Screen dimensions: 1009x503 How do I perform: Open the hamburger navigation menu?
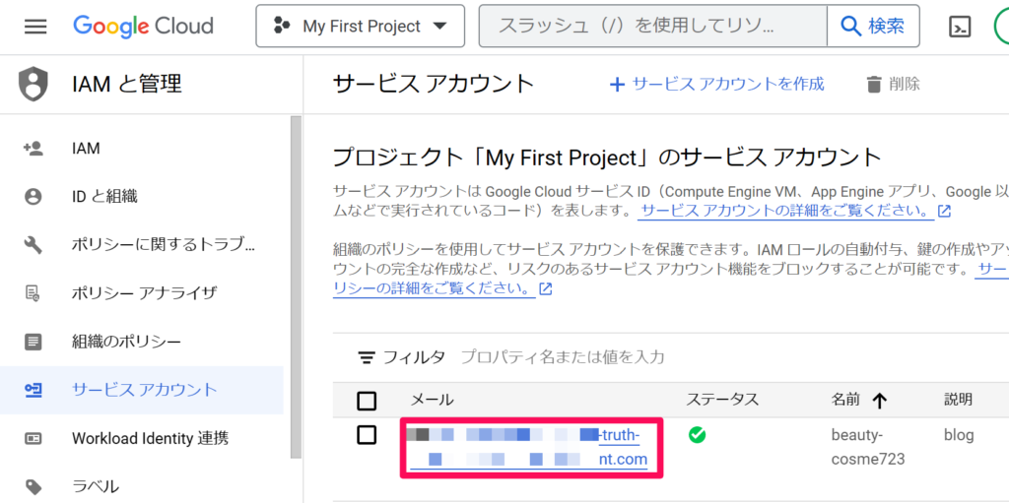(35, 27)
